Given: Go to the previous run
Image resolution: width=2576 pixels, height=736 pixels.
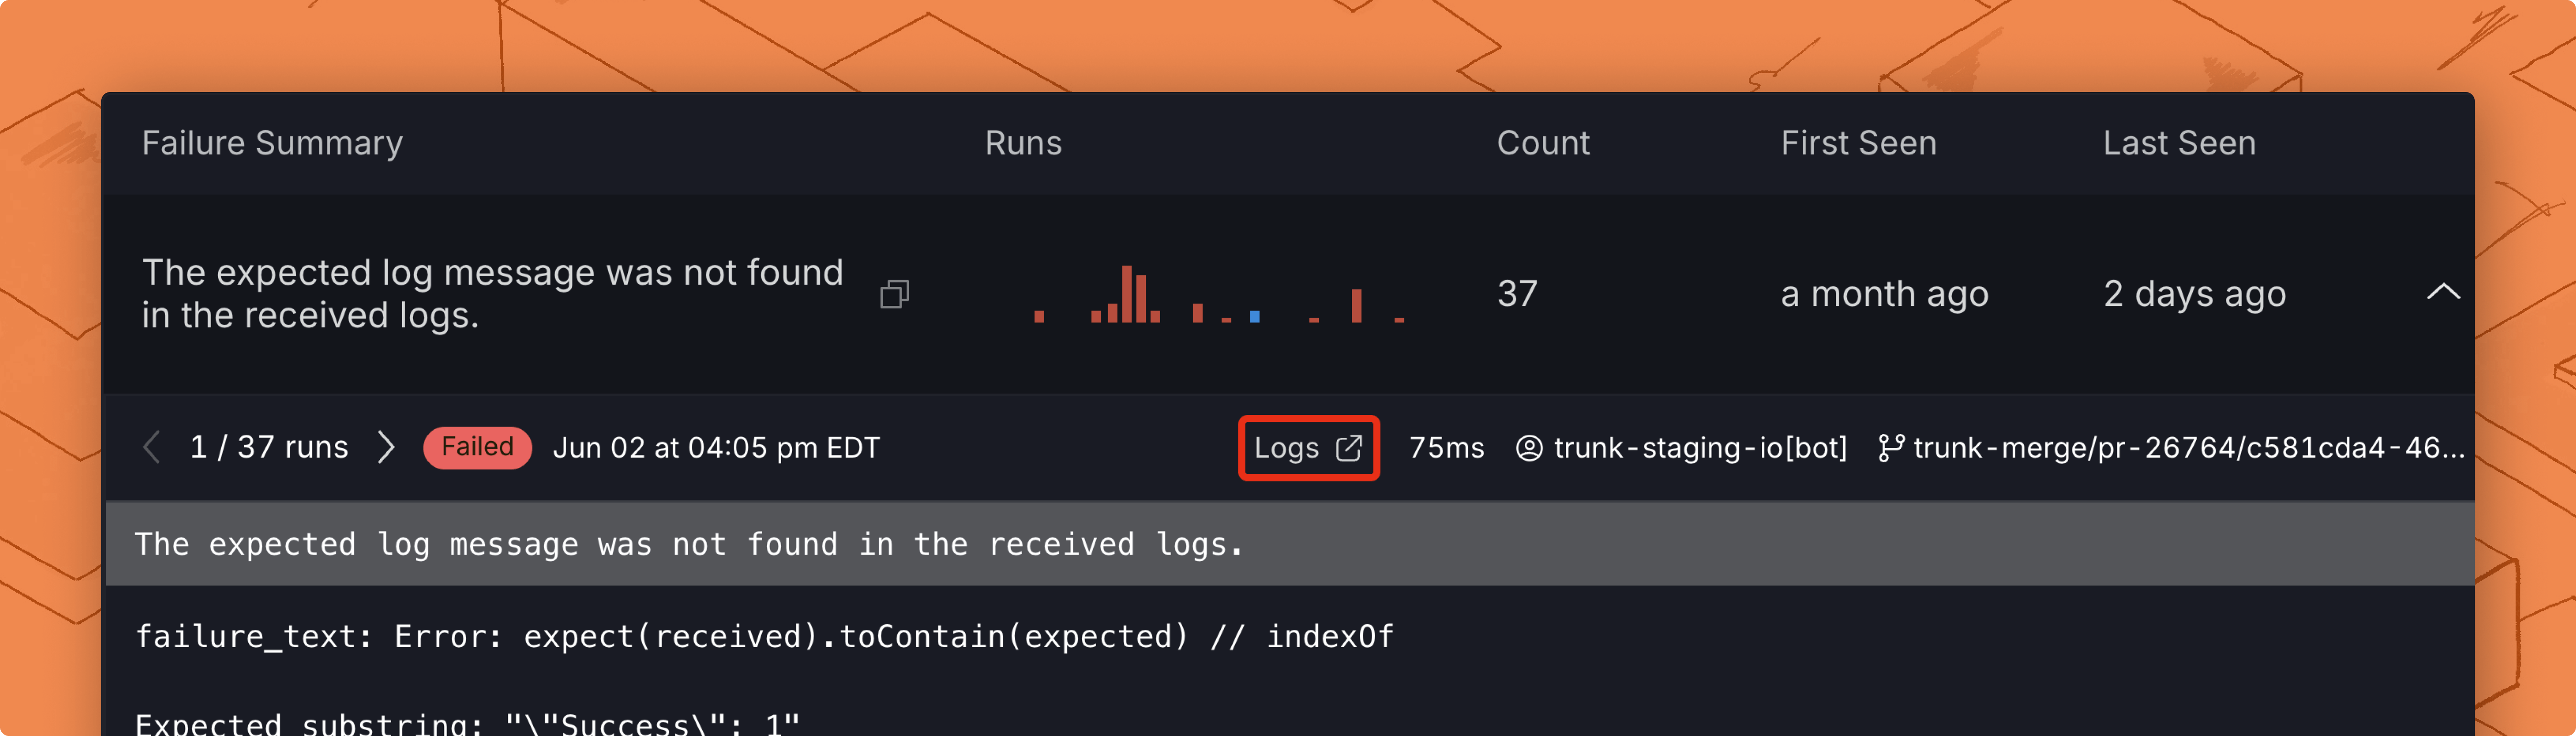Looking at the screenshot, I should (x=152, y=447).
